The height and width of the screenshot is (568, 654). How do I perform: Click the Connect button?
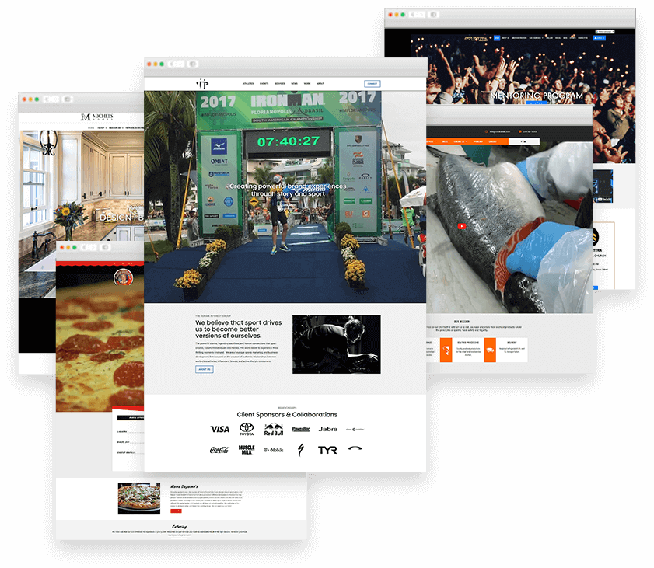pyautogui.click(x=372, y=83)
